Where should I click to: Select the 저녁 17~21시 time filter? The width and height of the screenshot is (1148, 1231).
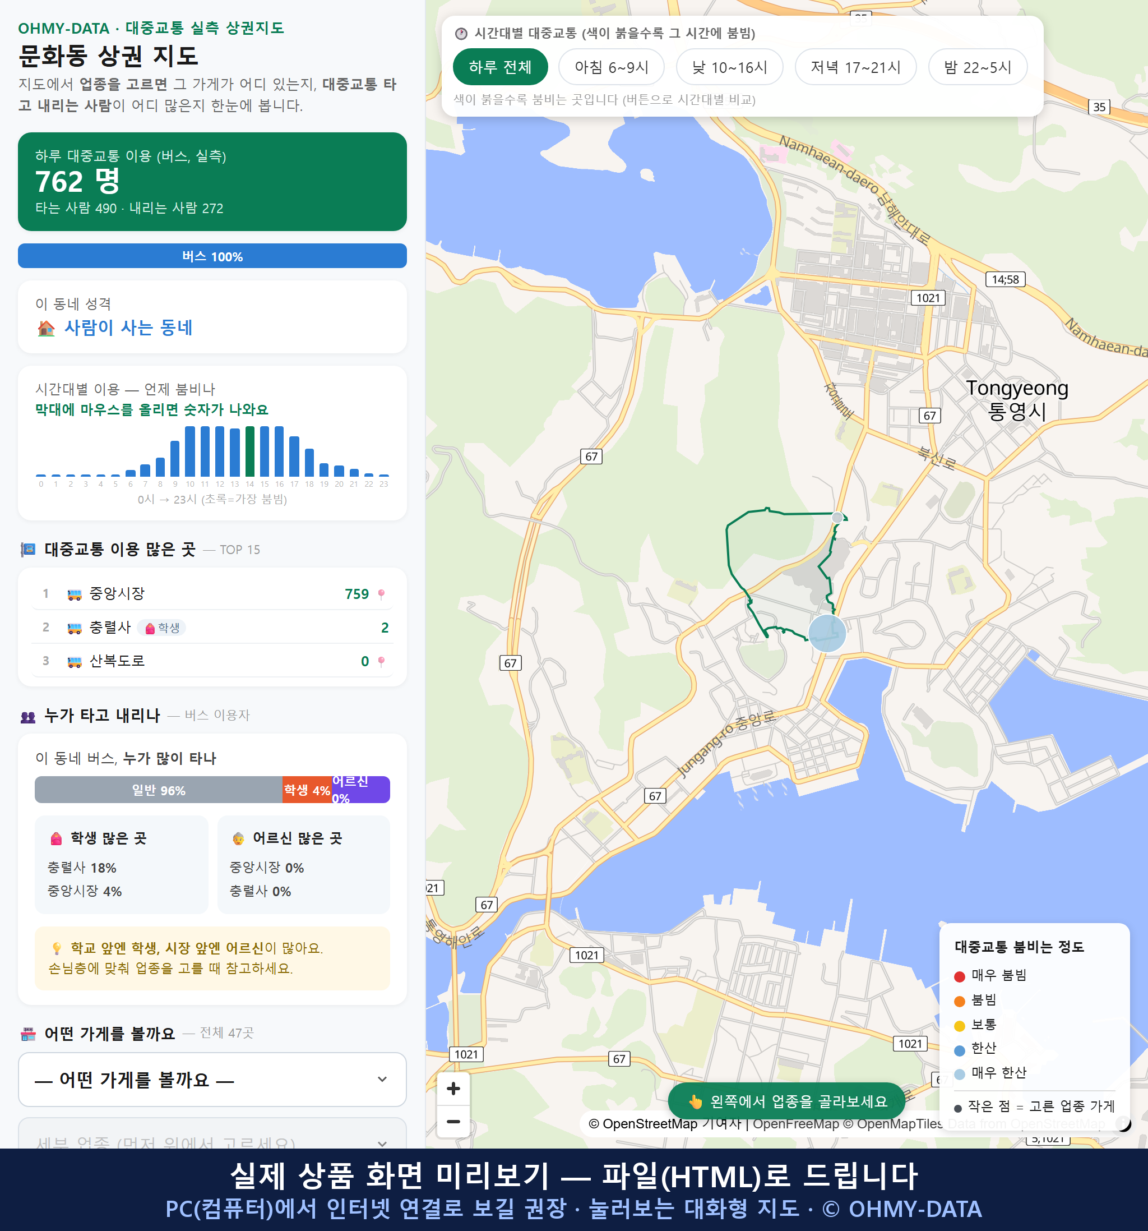coord(855,67)
